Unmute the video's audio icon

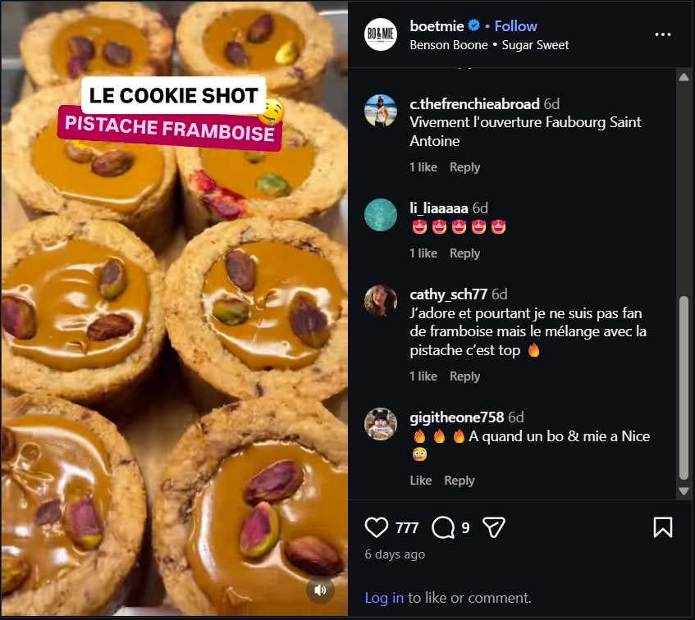click(320, 590)
